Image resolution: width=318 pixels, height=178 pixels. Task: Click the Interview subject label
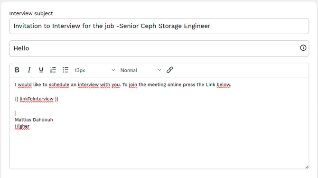point(31,13)
